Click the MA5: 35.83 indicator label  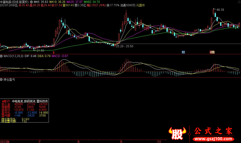tap(41, 2)
